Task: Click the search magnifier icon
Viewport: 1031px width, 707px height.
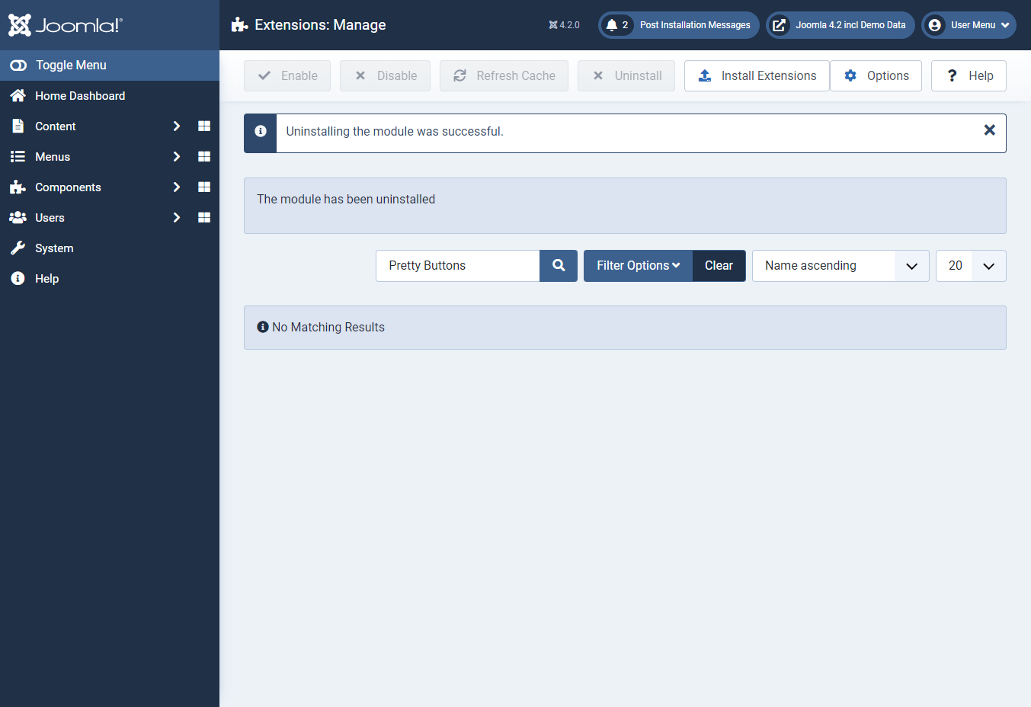Action: (x=559, y=265)
